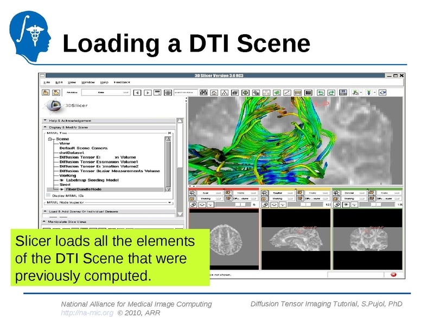Open the Edit menu
Viewport: 434px width, 326px height.
pos(59,83)
